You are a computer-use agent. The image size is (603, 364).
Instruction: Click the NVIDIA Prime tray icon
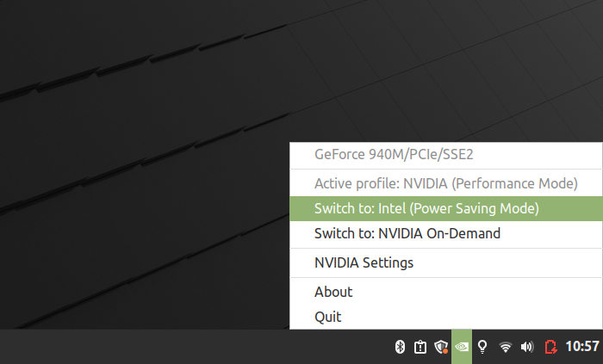click(462, 347)
